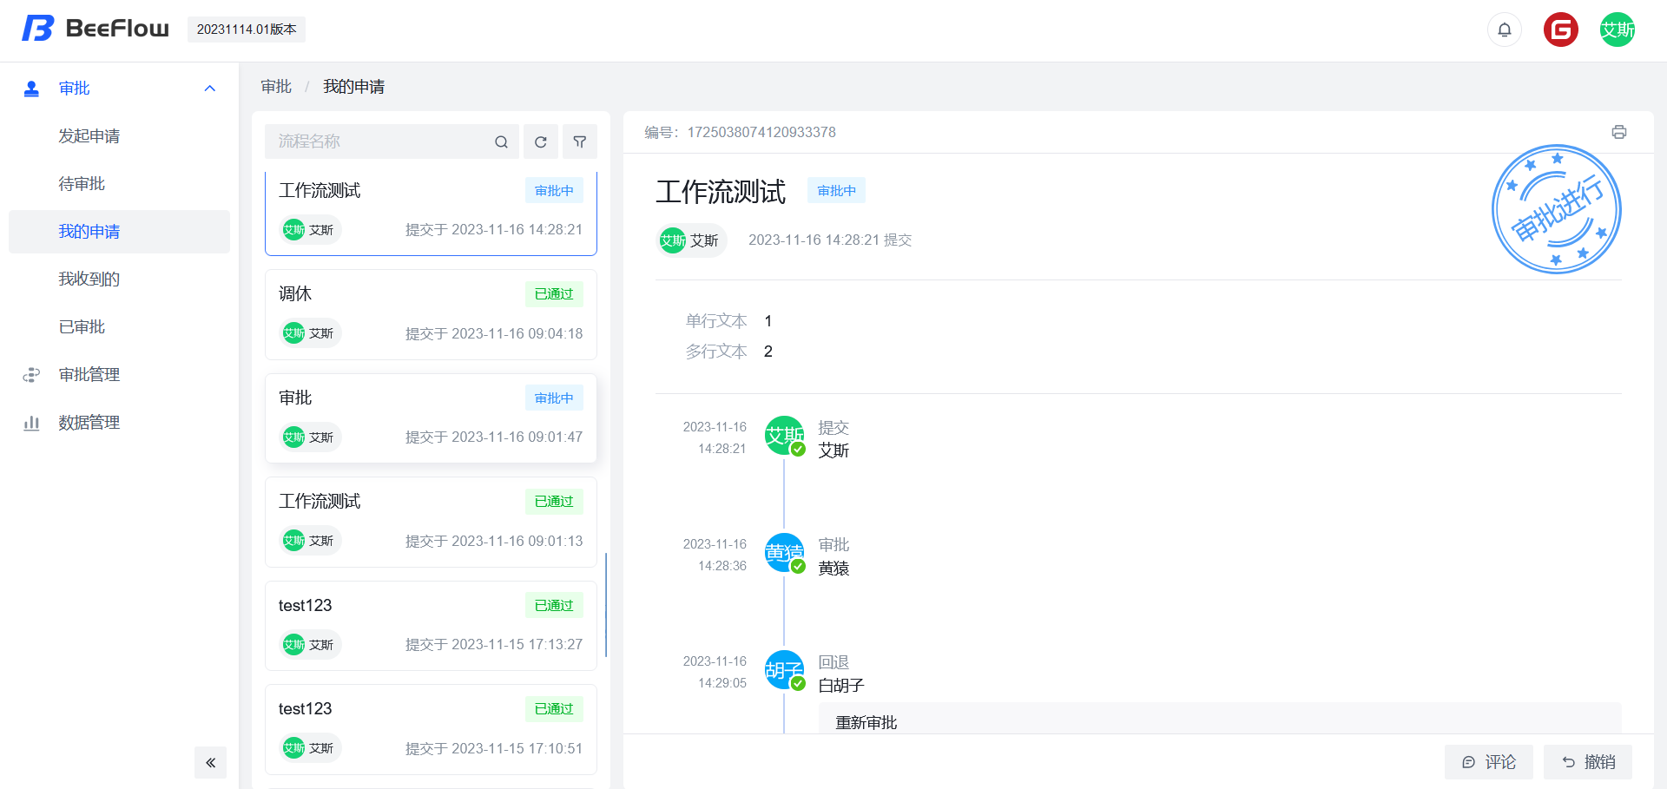
Task: Click 艾斯 avatar in detail header
Action: point(672,240)
